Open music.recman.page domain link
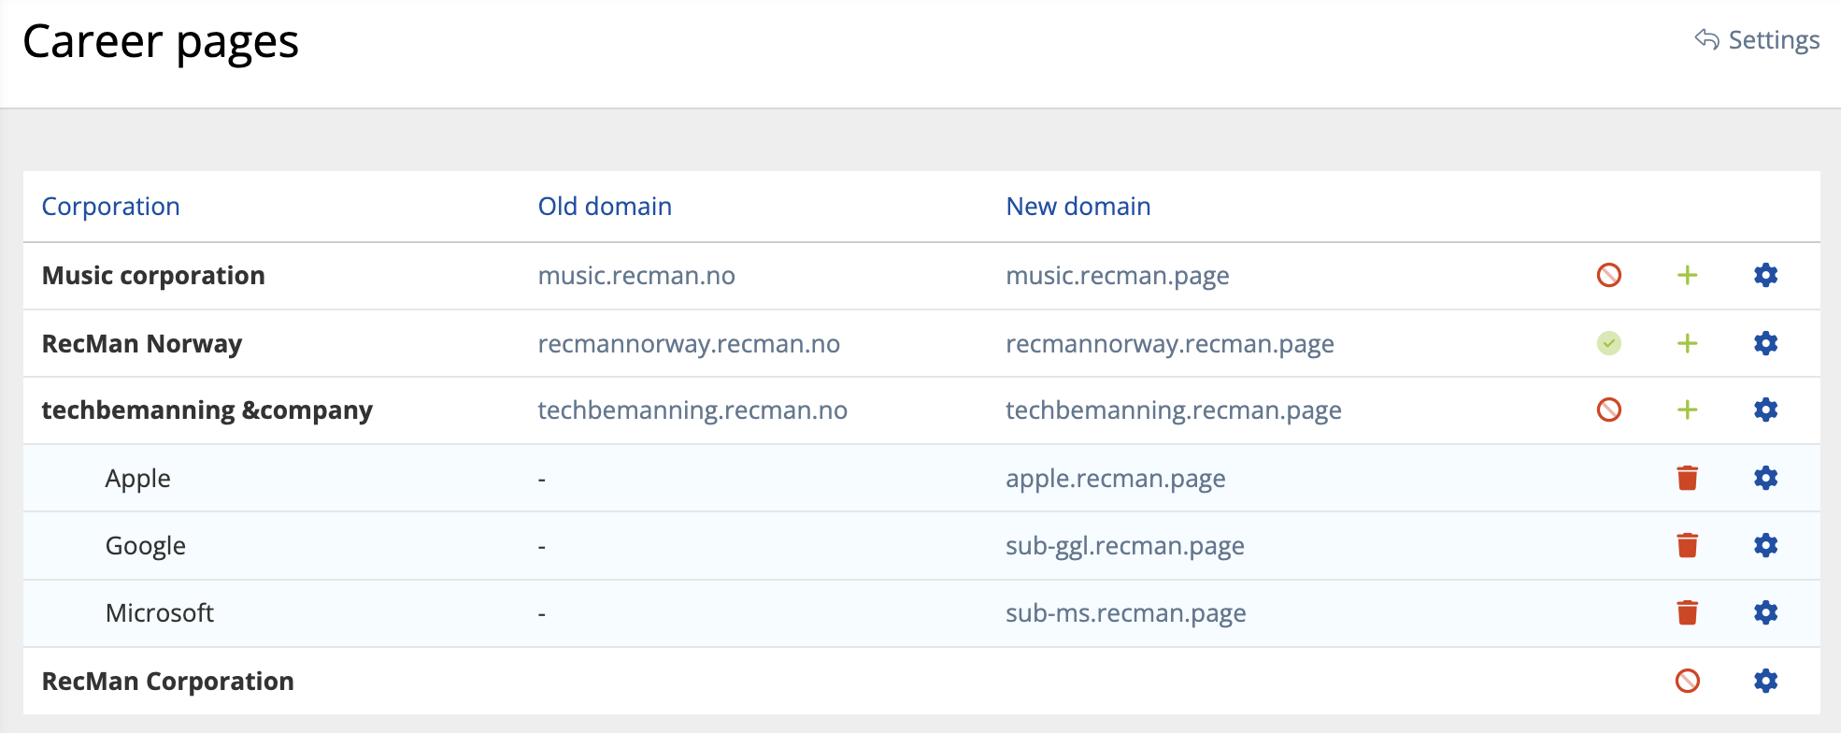This screenshot has height=733, width=1841. (1117, 276)
